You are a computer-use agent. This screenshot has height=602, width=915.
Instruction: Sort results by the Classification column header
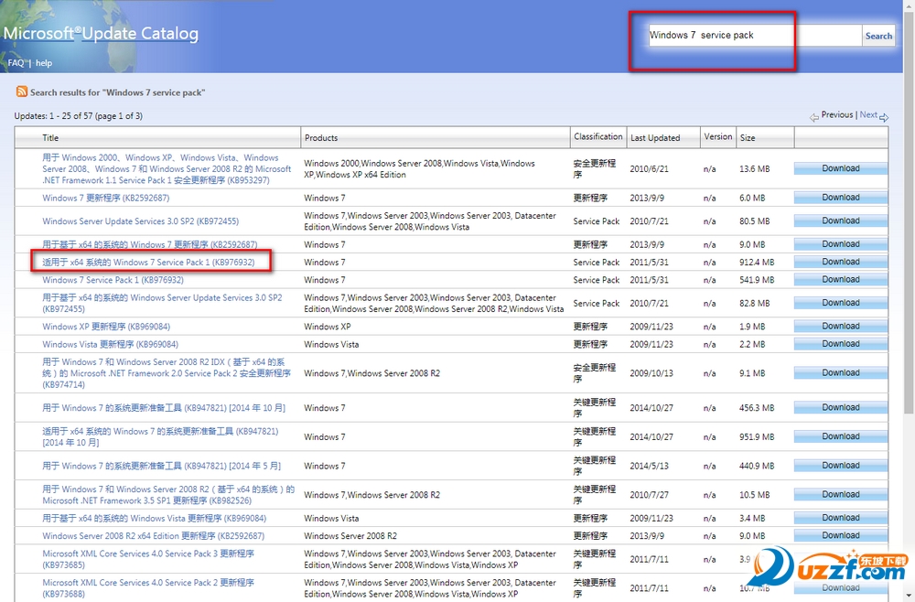tap(598, 136)
